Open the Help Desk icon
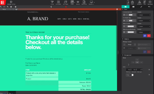This screenshot has height=94, width=154. click(150, 2)
